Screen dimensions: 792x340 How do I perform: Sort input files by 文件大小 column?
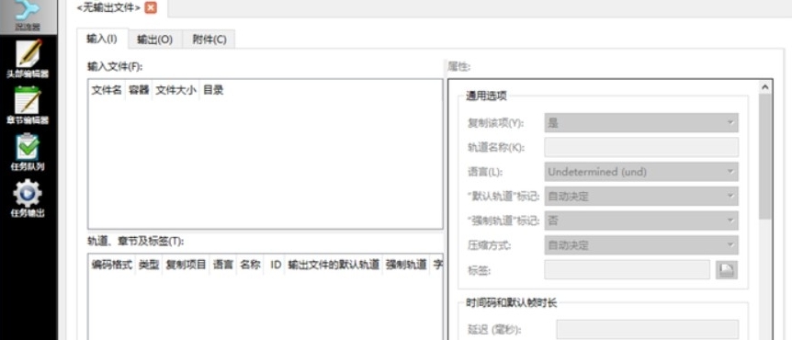pyautogui.click(x=175, y=90)
